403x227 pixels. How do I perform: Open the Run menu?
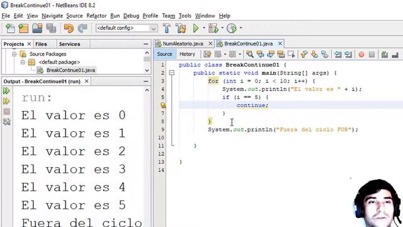(x=115, y=16)
